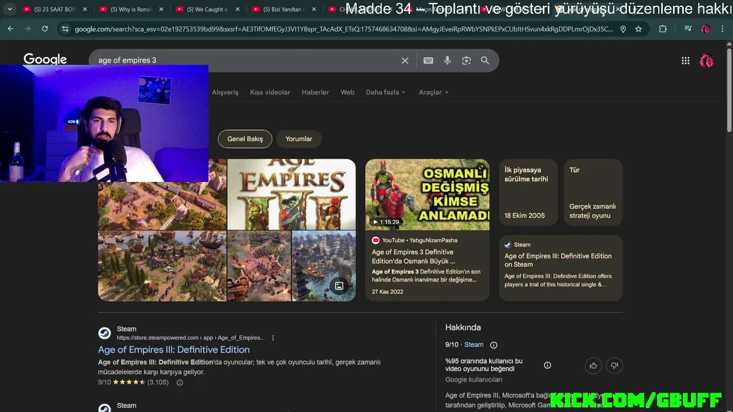Open tab search dropdown arrow
Screen dimensions: 733x412
tap(10, 9)
